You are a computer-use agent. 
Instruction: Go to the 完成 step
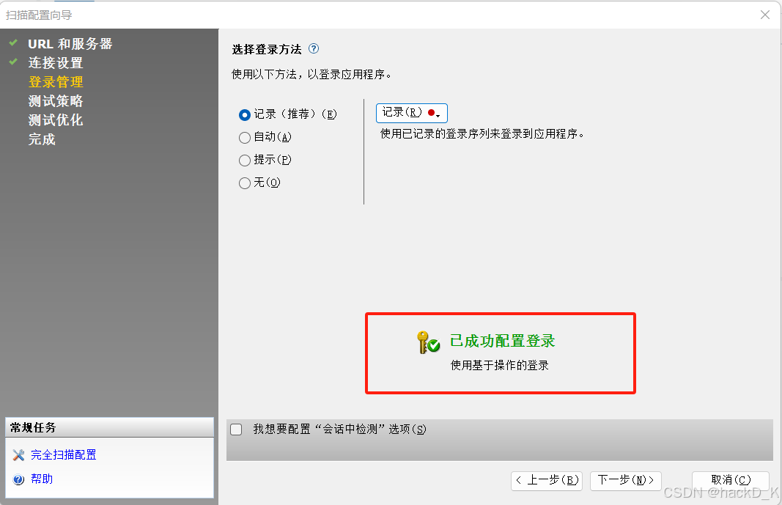pos(42,139)
